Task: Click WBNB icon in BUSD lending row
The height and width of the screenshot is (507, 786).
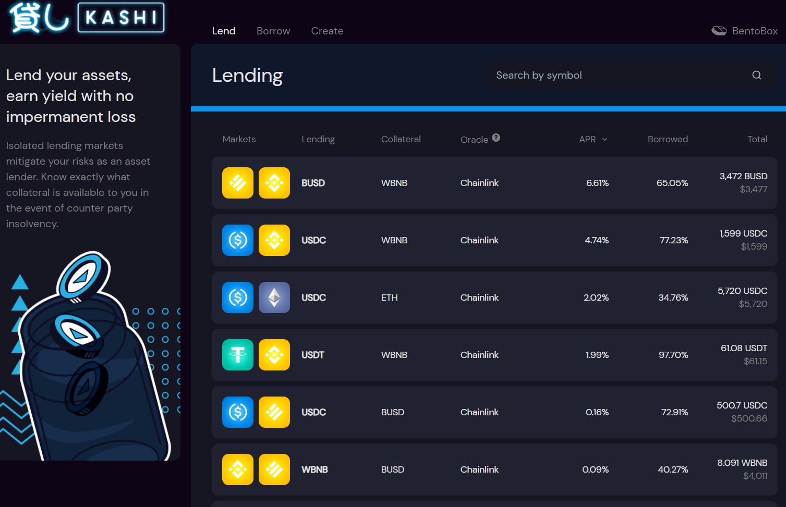Action: (x=274, y=183)
